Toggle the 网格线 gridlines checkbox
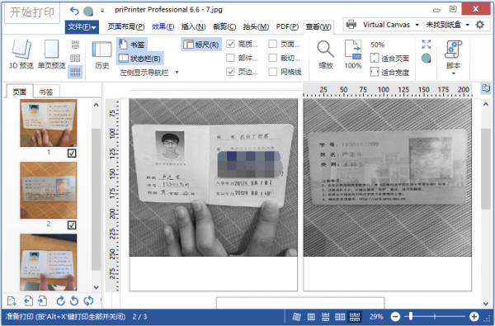This screenshot has height=326, width=495. (272, 72)
